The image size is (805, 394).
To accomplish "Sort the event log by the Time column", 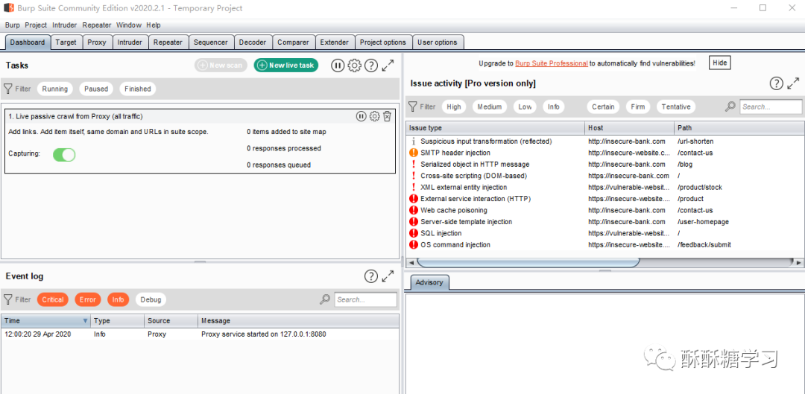I will pyautogui.click(x=45, y=321).
